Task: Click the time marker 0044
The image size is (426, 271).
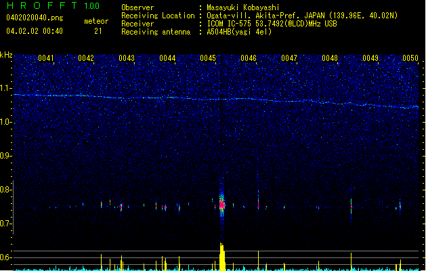Action: point(167,58)
